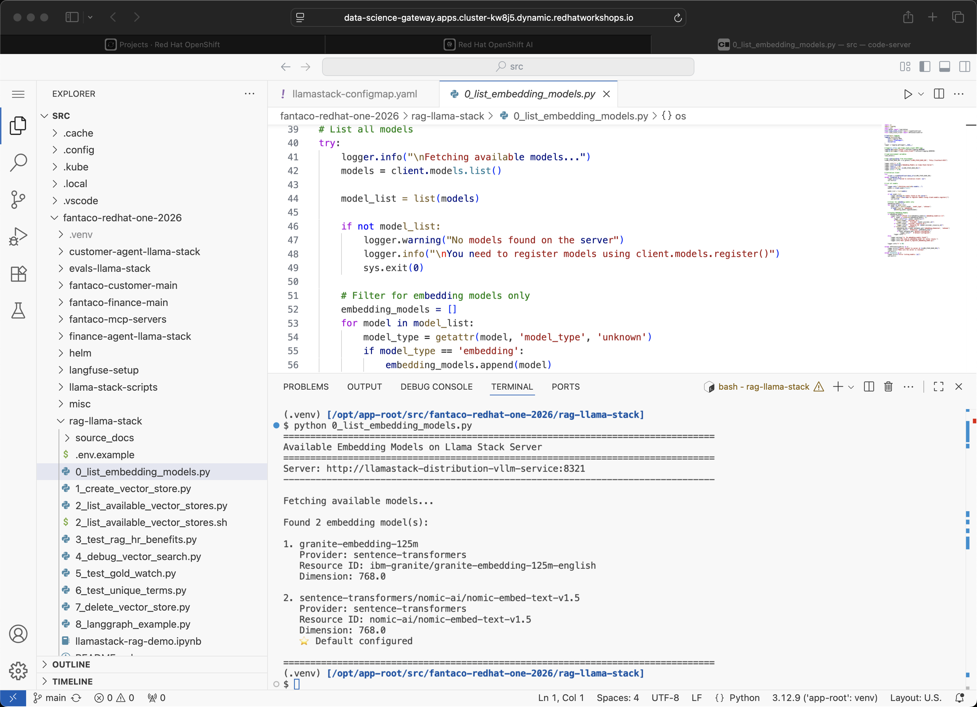
Task: Open the Search view in the activity bar
Action: click(x=18, y=162)
